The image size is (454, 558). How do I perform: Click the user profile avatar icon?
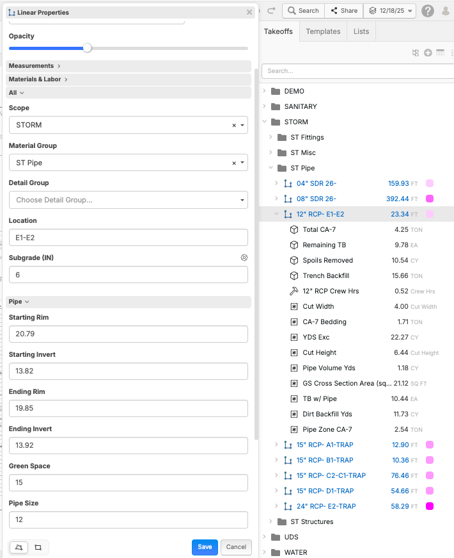click(x=446, y=11)
